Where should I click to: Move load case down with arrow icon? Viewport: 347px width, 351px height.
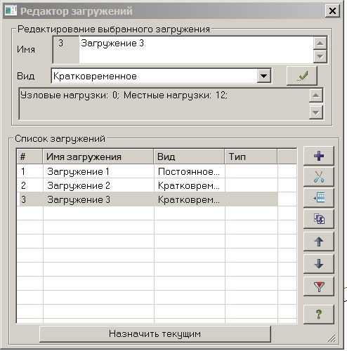[x=318, y=264]
